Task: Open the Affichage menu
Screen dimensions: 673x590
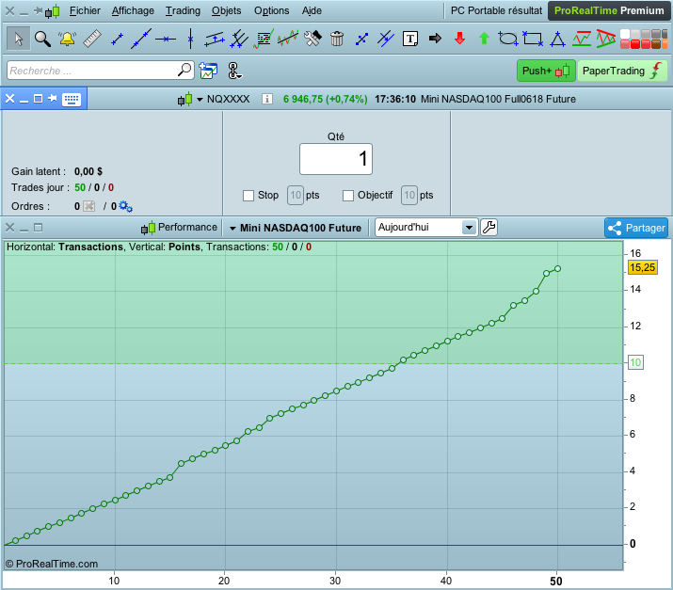Action: (132, 10)
